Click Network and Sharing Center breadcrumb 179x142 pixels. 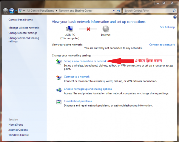(75, 11)
